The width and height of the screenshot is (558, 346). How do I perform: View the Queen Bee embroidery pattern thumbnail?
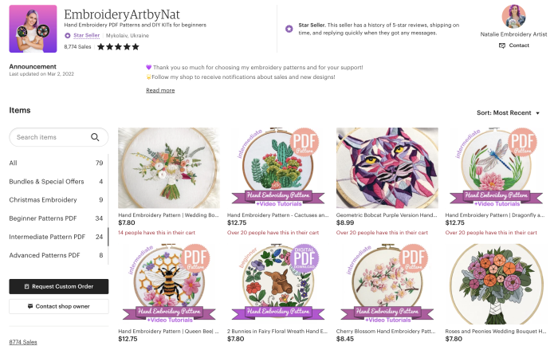click(x=168, y=287)
